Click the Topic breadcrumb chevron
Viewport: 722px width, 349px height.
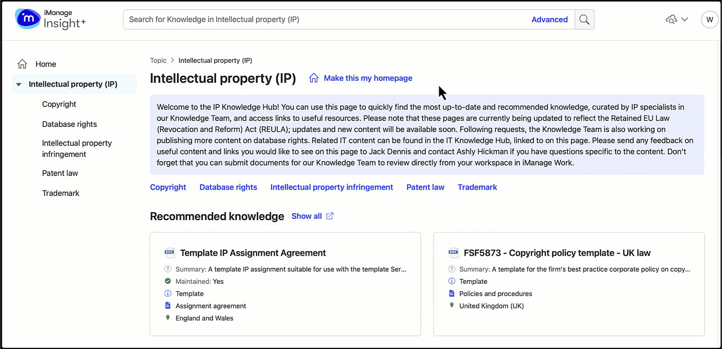tap(172, 60)
